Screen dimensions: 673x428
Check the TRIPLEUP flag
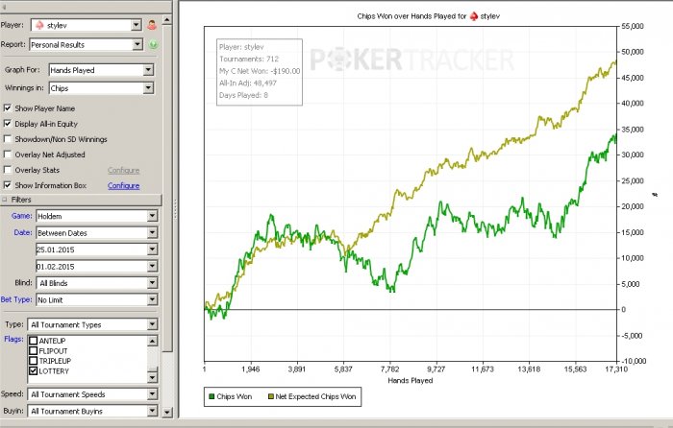[33, 361]
